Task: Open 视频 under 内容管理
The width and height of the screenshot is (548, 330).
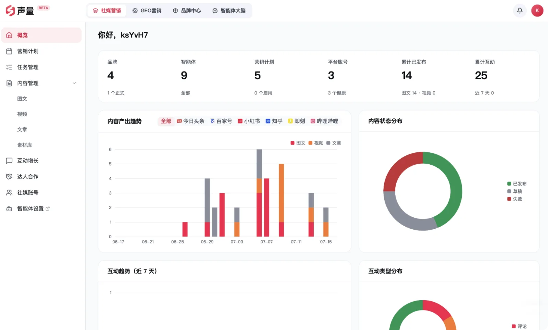Action: (22, 114)
